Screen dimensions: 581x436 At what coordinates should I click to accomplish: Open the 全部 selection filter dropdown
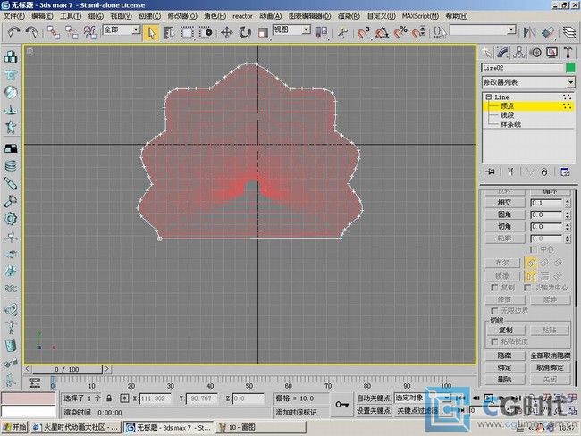pos(136,29)
